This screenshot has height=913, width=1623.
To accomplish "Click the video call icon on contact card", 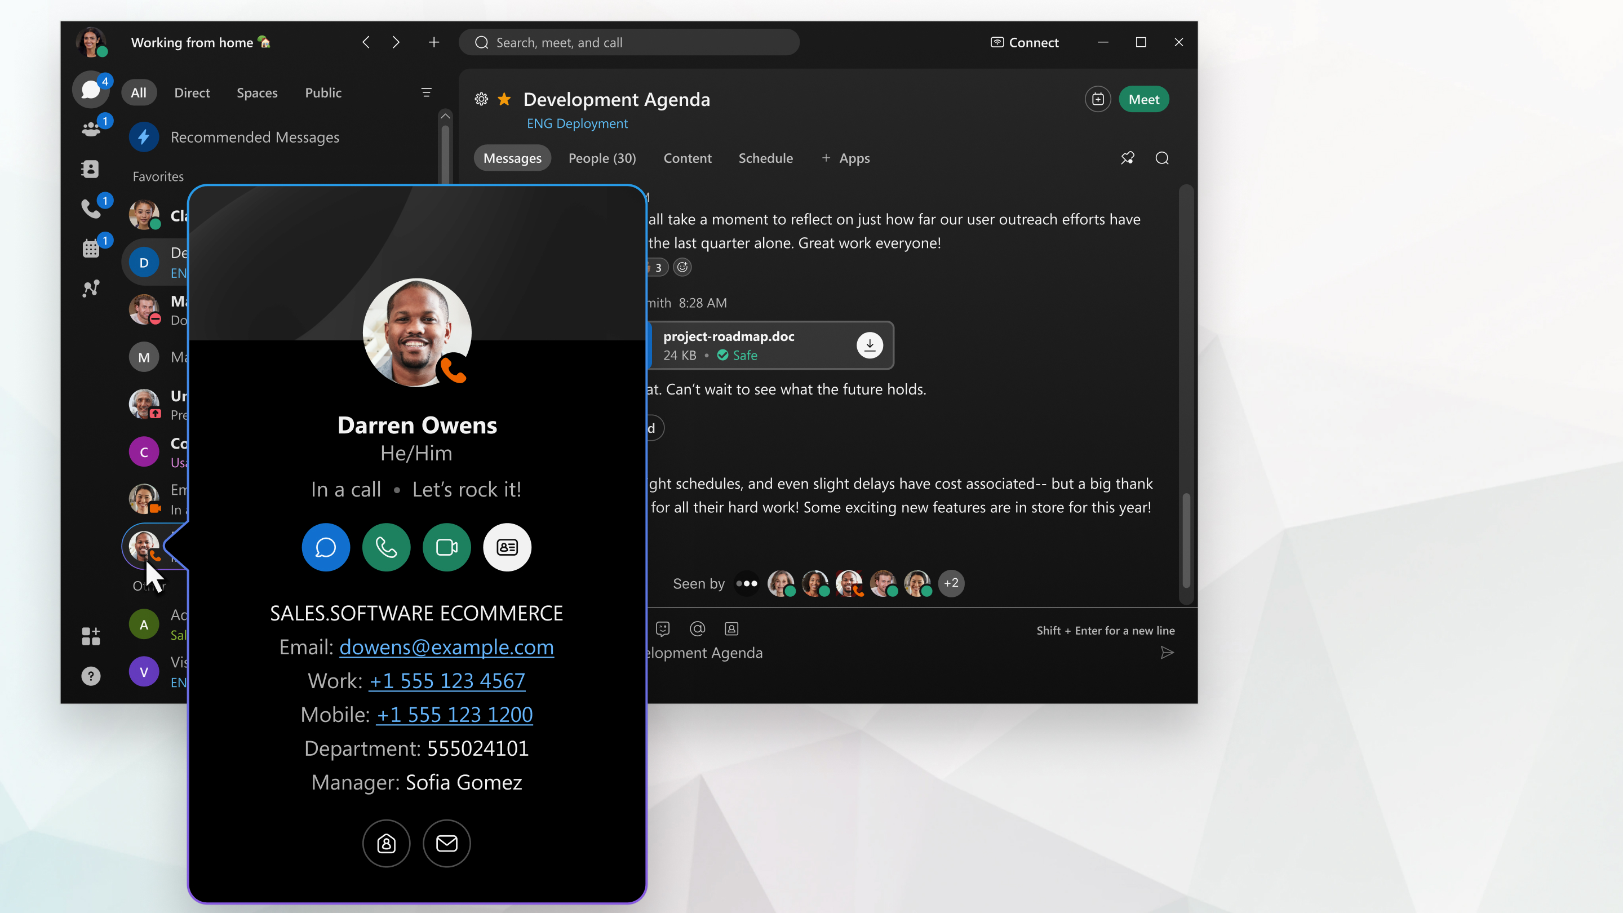I will (x=446, y=546).
